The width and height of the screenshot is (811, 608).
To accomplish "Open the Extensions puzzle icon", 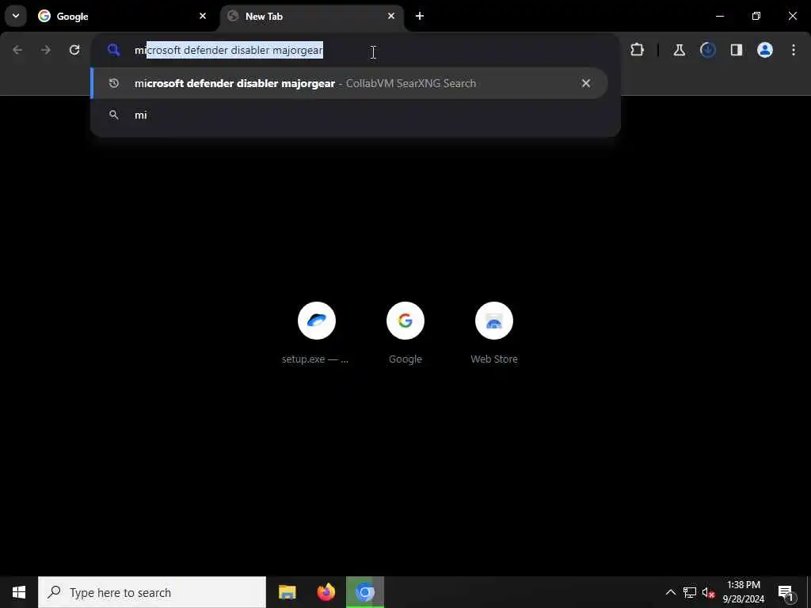I will click(638, 50).
